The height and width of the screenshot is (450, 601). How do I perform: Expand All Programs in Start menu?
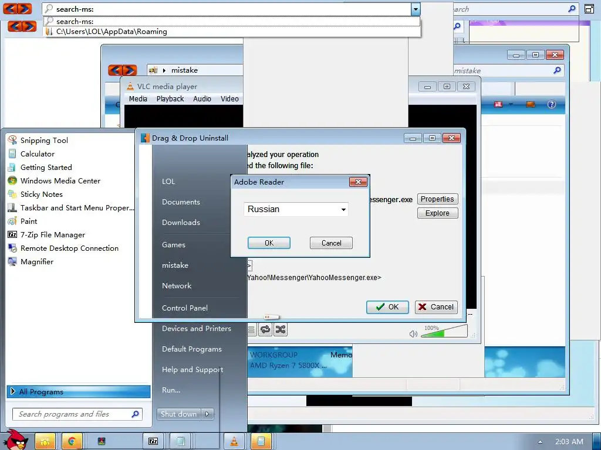pyautogui.click(x=79, y=391)
